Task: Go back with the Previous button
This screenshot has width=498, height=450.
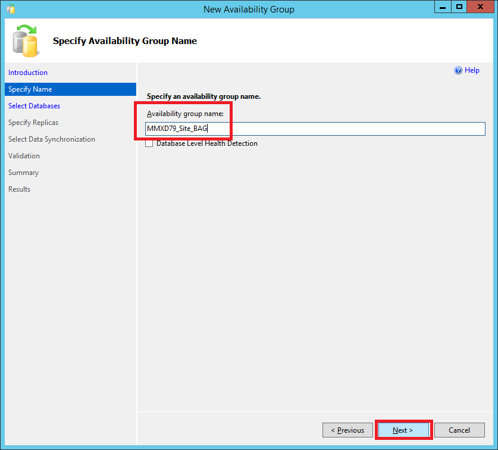Action: click(347, 430)
